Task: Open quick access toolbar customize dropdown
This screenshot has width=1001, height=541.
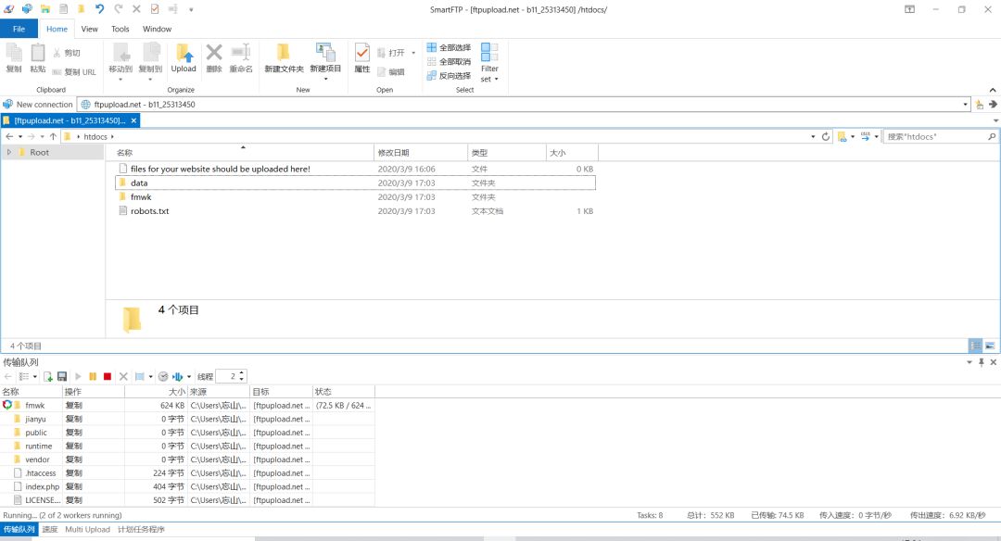Action: [191, 9]
